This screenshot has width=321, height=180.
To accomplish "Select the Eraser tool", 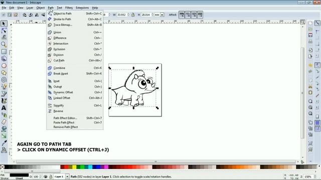I will [x=4, y=122].
